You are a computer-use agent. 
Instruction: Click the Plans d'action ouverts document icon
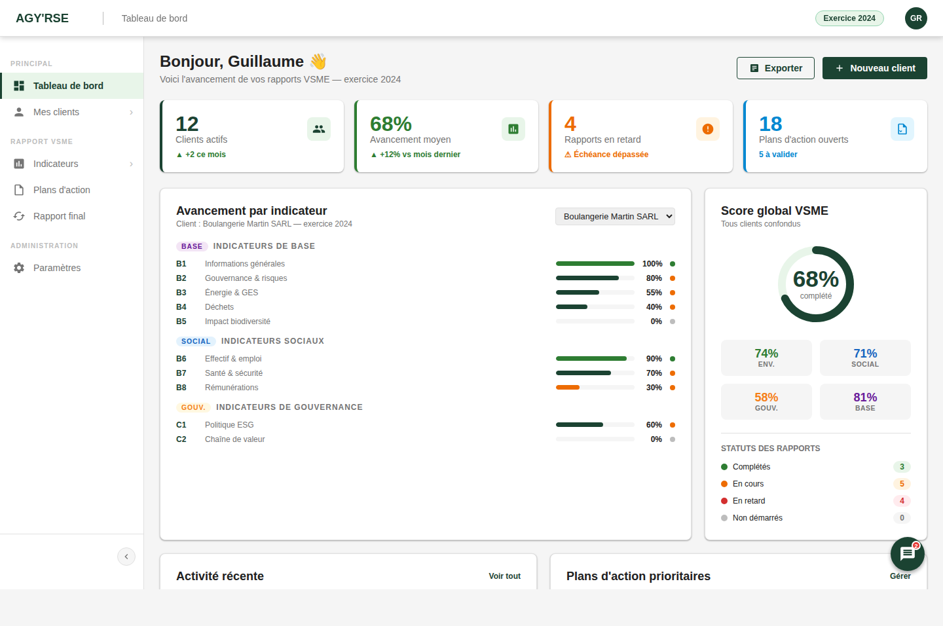(902, 129)
